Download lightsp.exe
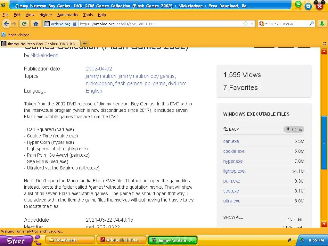 pos(234,171)
